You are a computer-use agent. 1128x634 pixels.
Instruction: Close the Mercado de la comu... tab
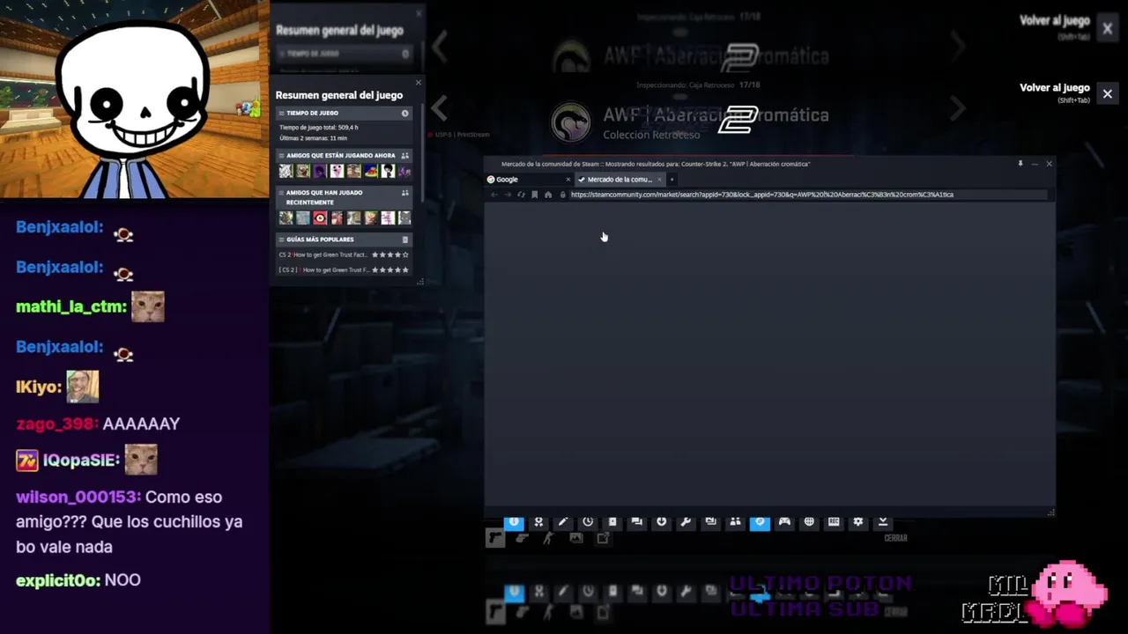pyautogui.click(x=659, y=180)
